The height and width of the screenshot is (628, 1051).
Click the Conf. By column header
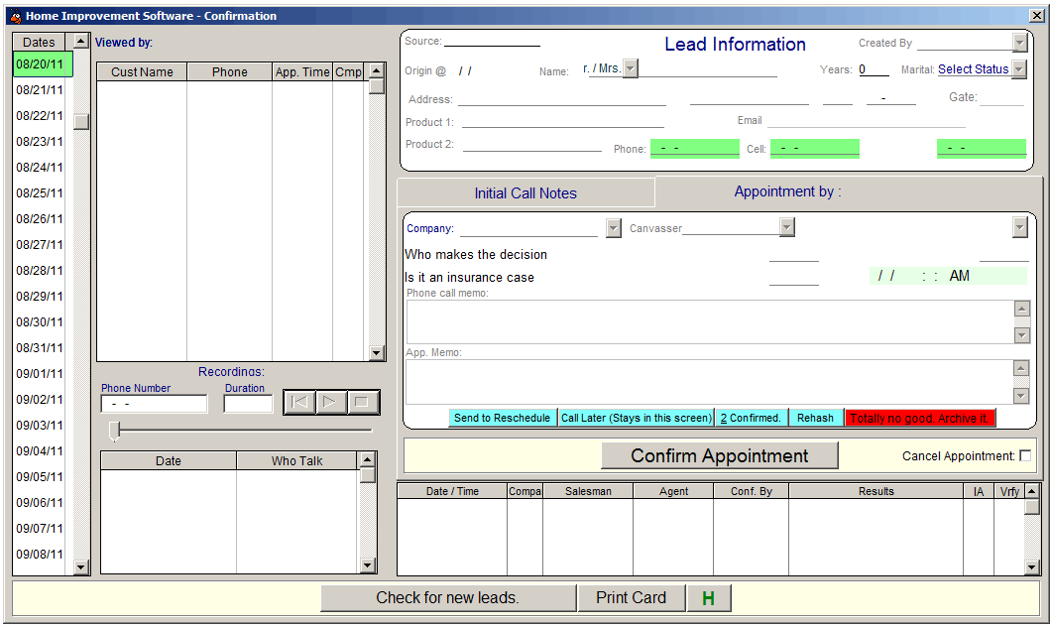point(752,491)
